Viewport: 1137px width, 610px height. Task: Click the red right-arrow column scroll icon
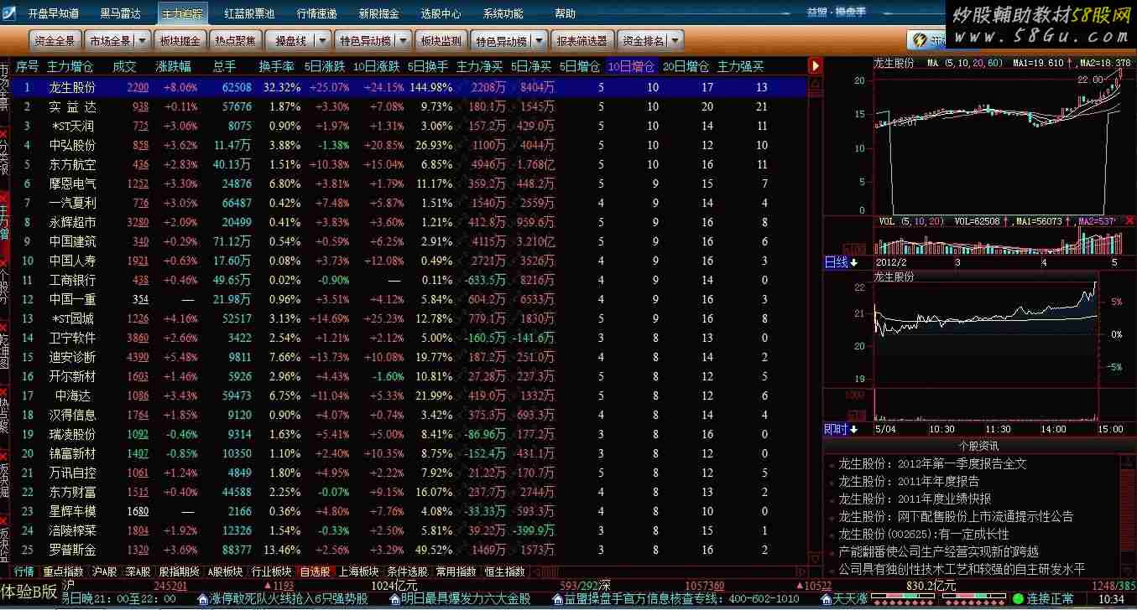(815, 65)
